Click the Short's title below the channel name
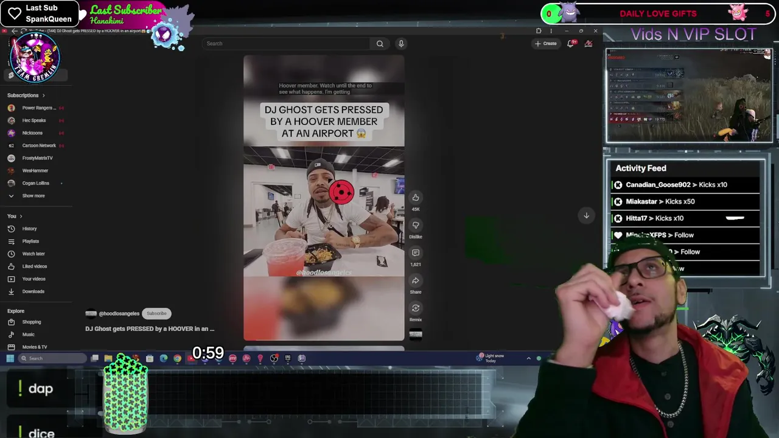 point(150,328)
